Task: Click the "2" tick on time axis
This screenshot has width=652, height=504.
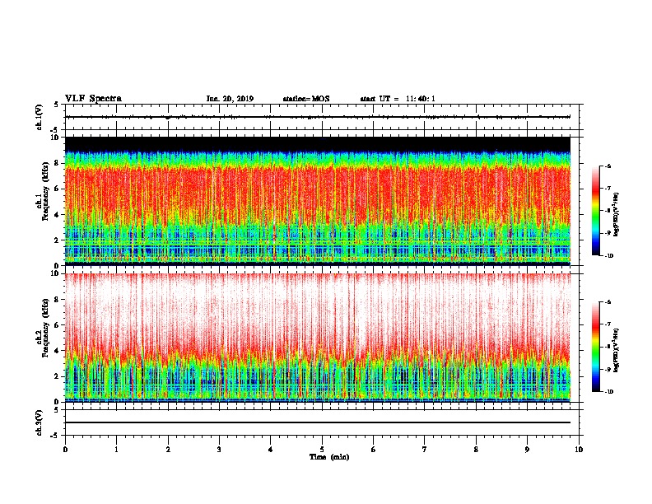Action: click(x=168, y=450)
